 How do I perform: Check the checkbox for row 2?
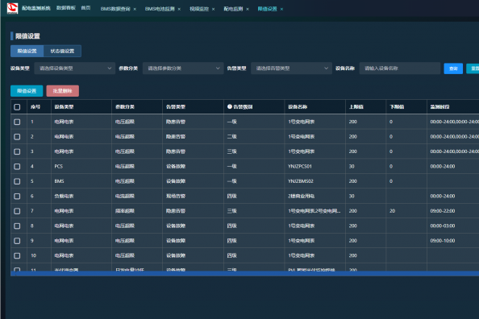[17, 137]
